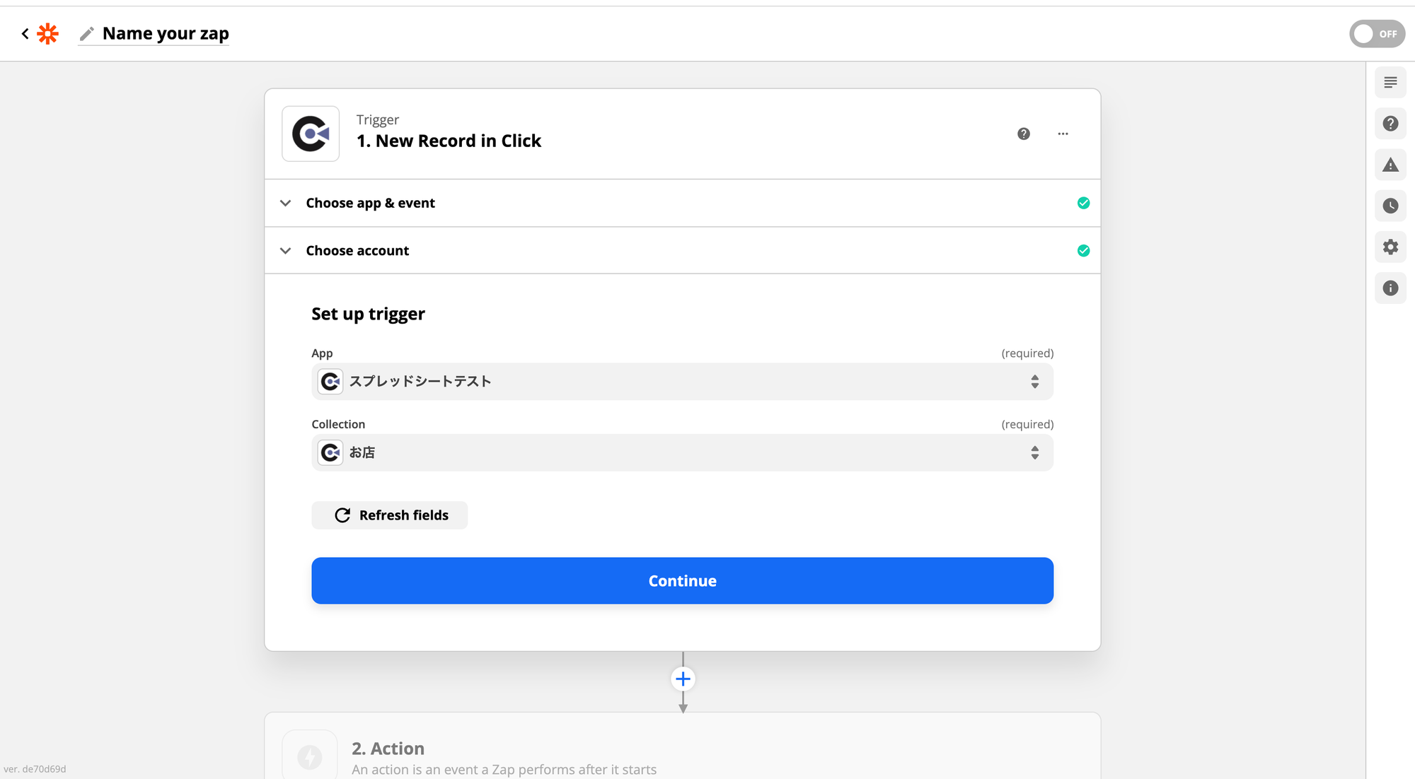Open the Collection dropdown お店
Screen dimensions: 1415x779
(682, 452)
